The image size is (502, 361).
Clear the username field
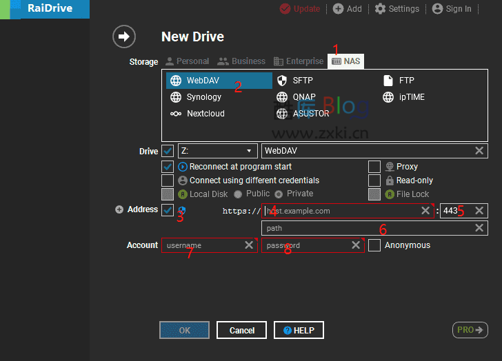249,245
